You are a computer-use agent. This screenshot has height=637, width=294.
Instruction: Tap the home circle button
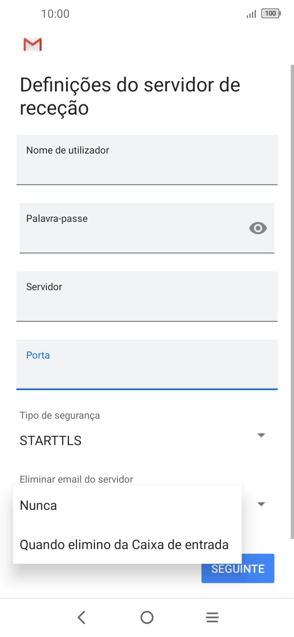(x=147, y=617)
